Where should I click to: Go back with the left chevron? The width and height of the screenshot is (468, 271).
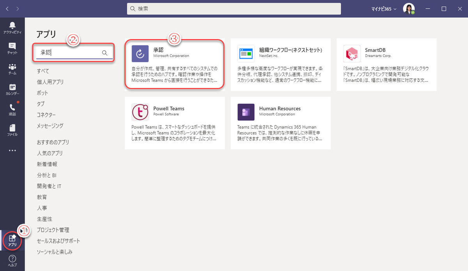click(x=7, y=9)
